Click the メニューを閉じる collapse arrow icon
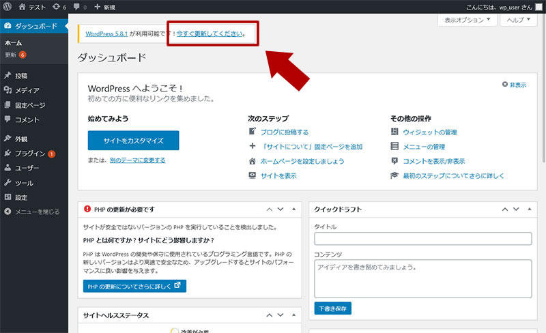The image size is (546, 333). tap(8, 212)
